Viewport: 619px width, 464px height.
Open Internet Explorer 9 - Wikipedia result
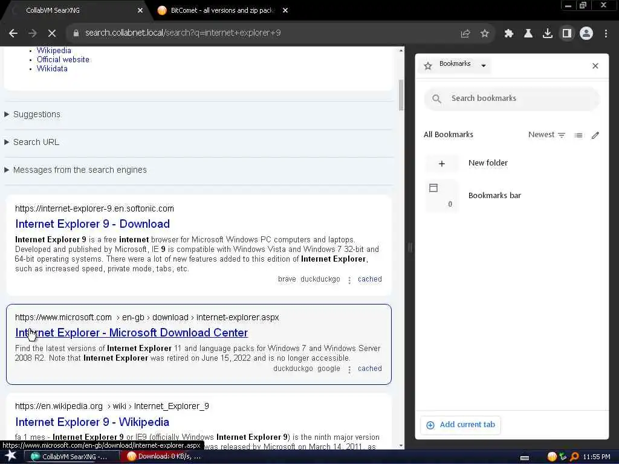[92, 422]
